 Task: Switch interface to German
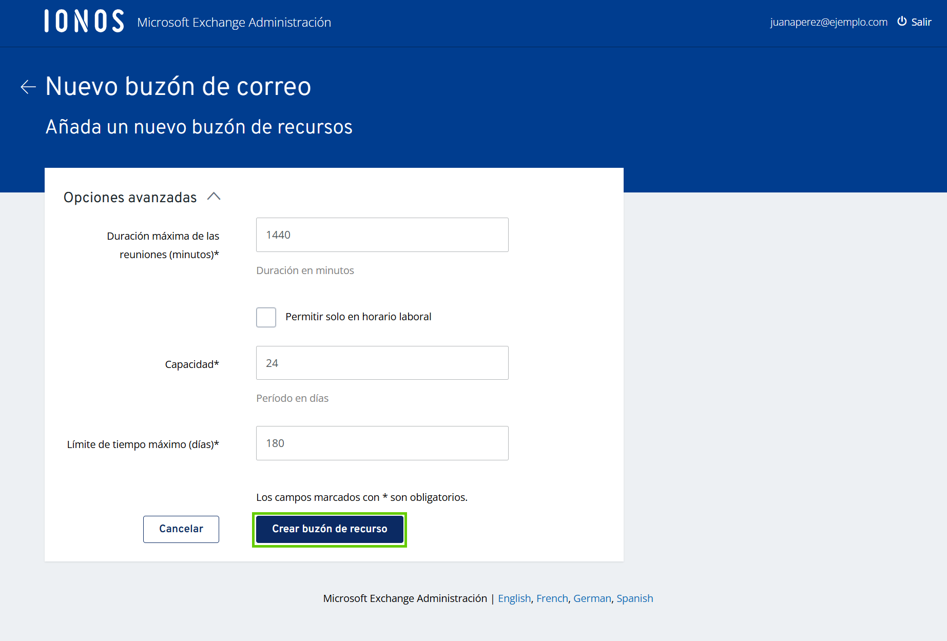592,598
